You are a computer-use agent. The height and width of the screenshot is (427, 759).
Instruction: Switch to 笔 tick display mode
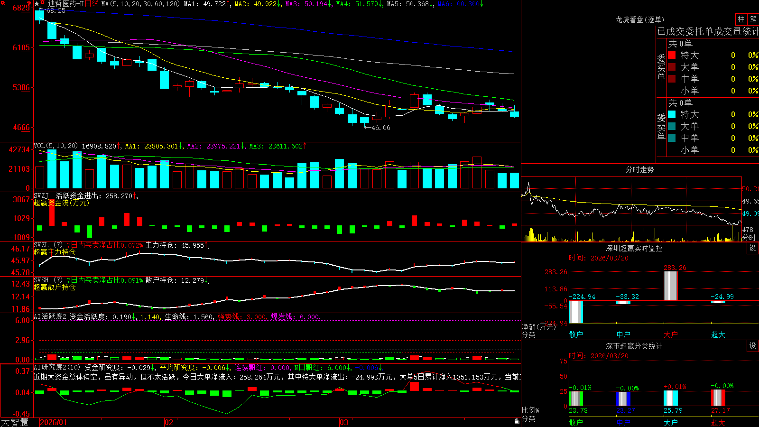pyautogui.click(x=753, y=19)
